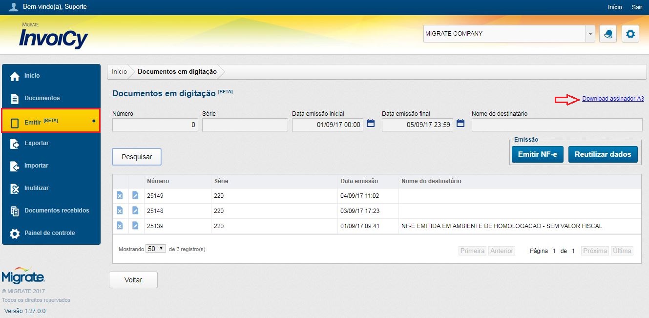Open the calendar for Data emissão inicial
Viewport: 649px width, 318px height.
(370, 124)
